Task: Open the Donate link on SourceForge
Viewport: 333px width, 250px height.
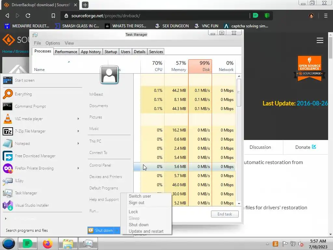Action: click(305, 147)
